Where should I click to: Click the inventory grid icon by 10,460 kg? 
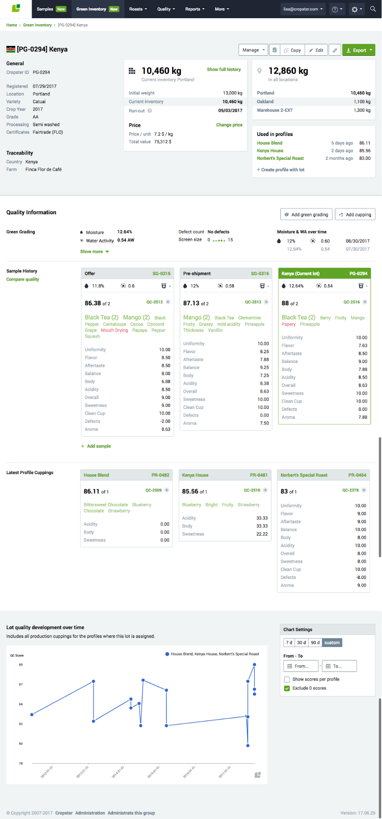pos(132,71)
